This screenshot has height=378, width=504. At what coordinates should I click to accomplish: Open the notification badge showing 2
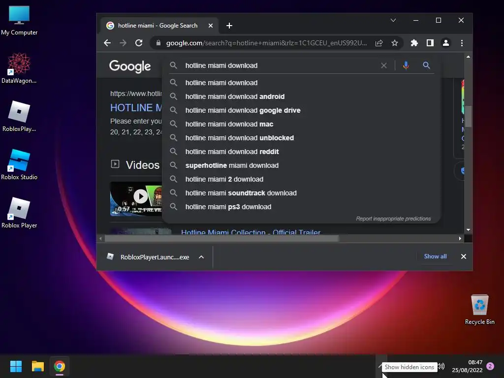click(x=490, y=366)
